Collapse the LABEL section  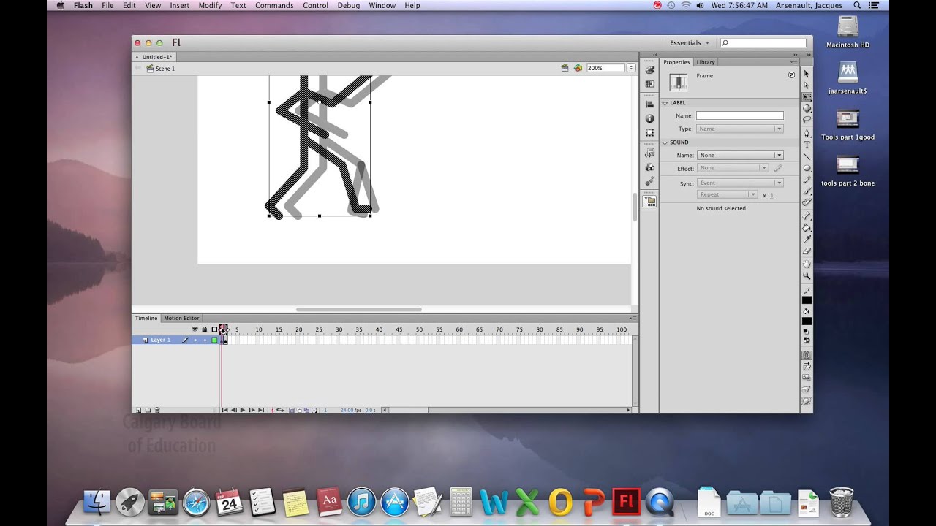665,103
